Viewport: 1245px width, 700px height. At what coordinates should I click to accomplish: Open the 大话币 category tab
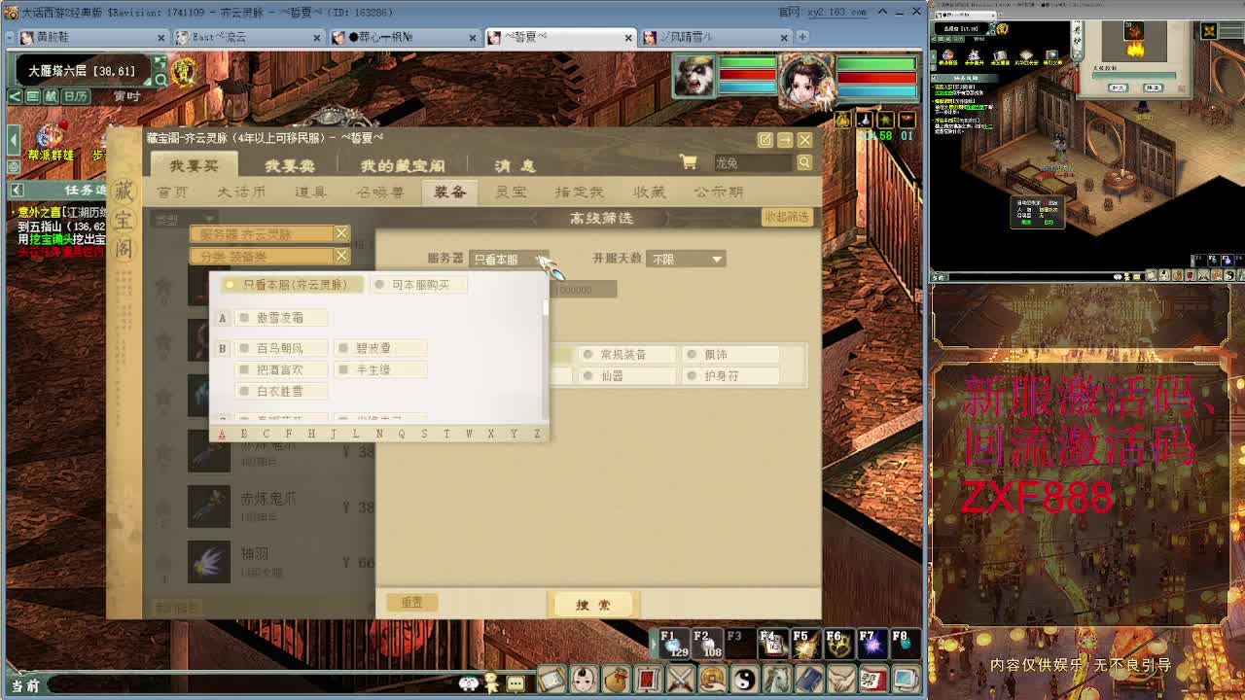point(241,192)
